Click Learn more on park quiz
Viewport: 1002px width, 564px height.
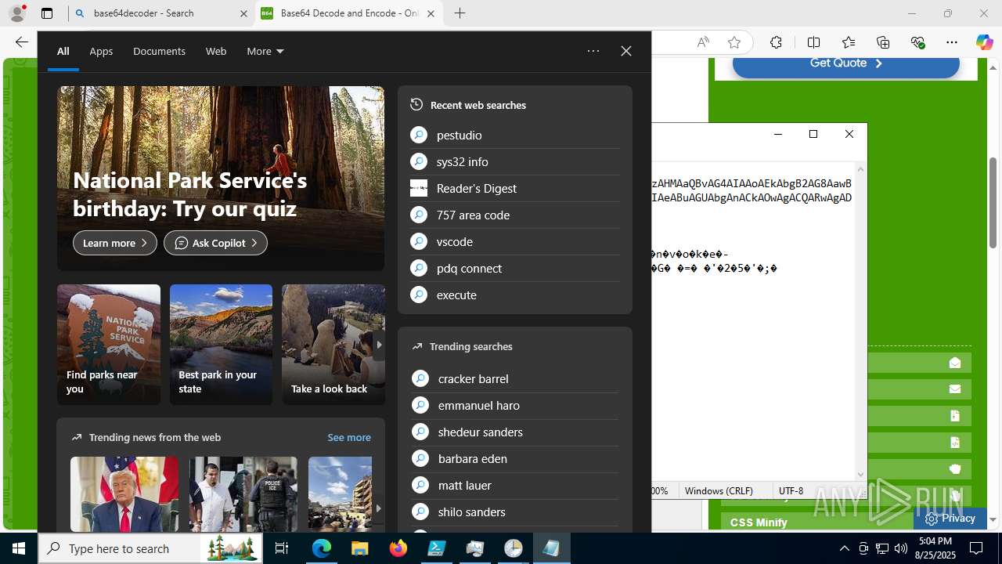pyautogui.click(x=115, y=243)
